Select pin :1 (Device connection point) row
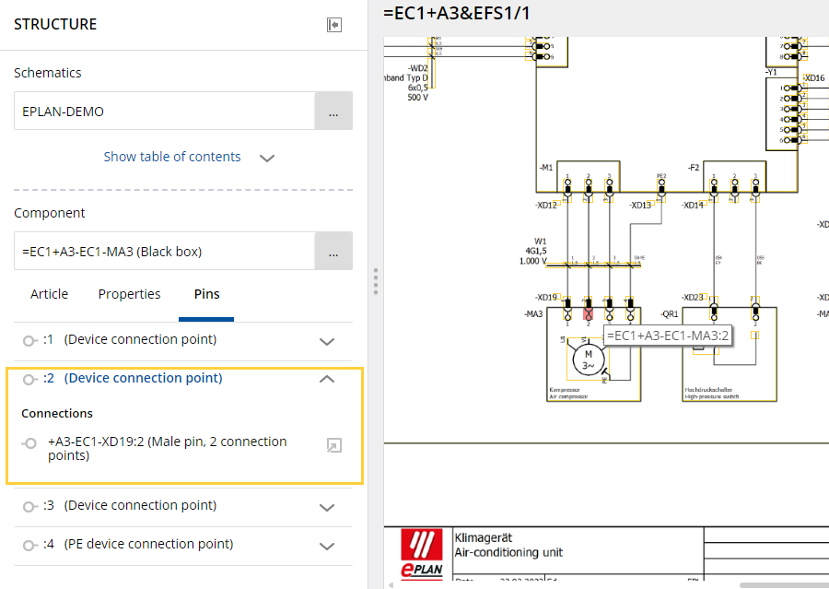 tap(183, 341)
